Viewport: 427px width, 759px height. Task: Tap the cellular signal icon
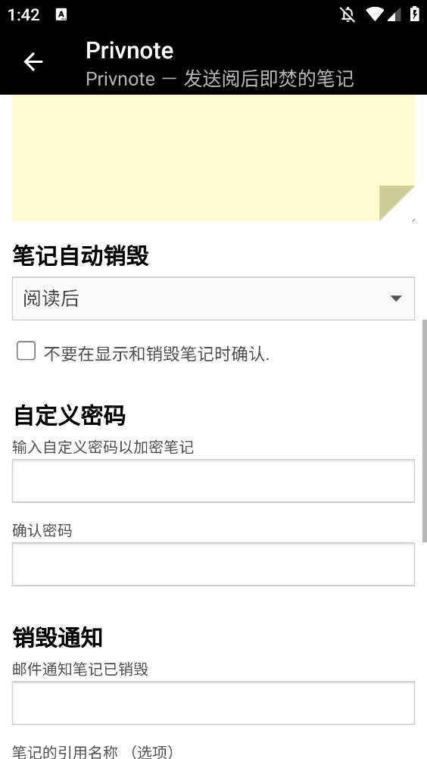[x=394, y=14]
